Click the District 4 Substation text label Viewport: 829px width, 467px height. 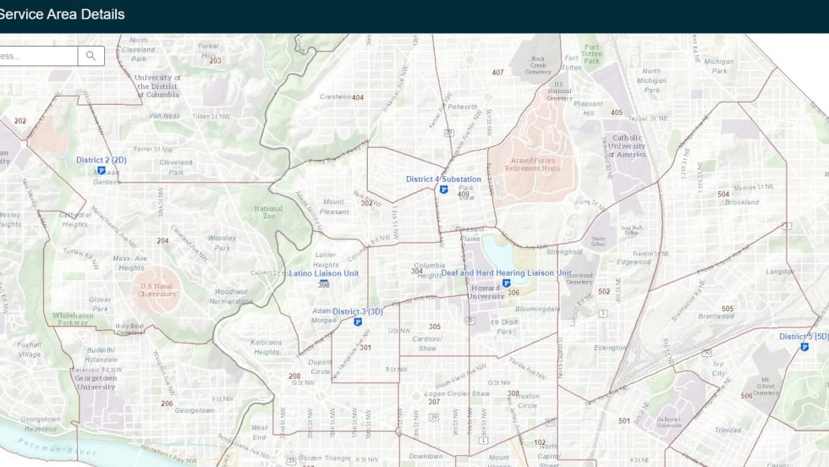pyautogui.click(x=443, y=179)
